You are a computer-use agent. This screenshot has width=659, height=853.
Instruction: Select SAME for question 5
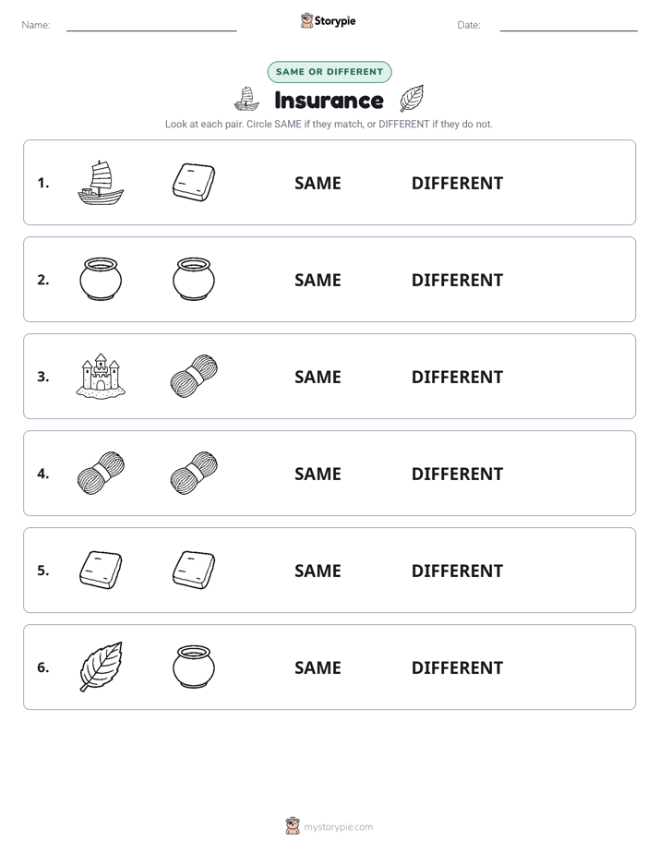(318, 571)
